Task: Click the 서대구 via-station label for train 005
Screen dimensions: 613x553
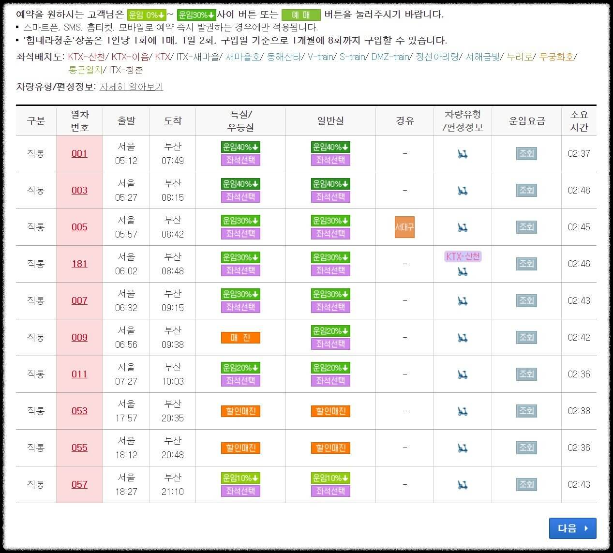Action: click(404, 227)
